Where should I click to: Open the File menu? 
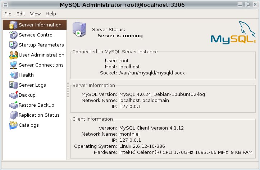click(x=8, y=14)
